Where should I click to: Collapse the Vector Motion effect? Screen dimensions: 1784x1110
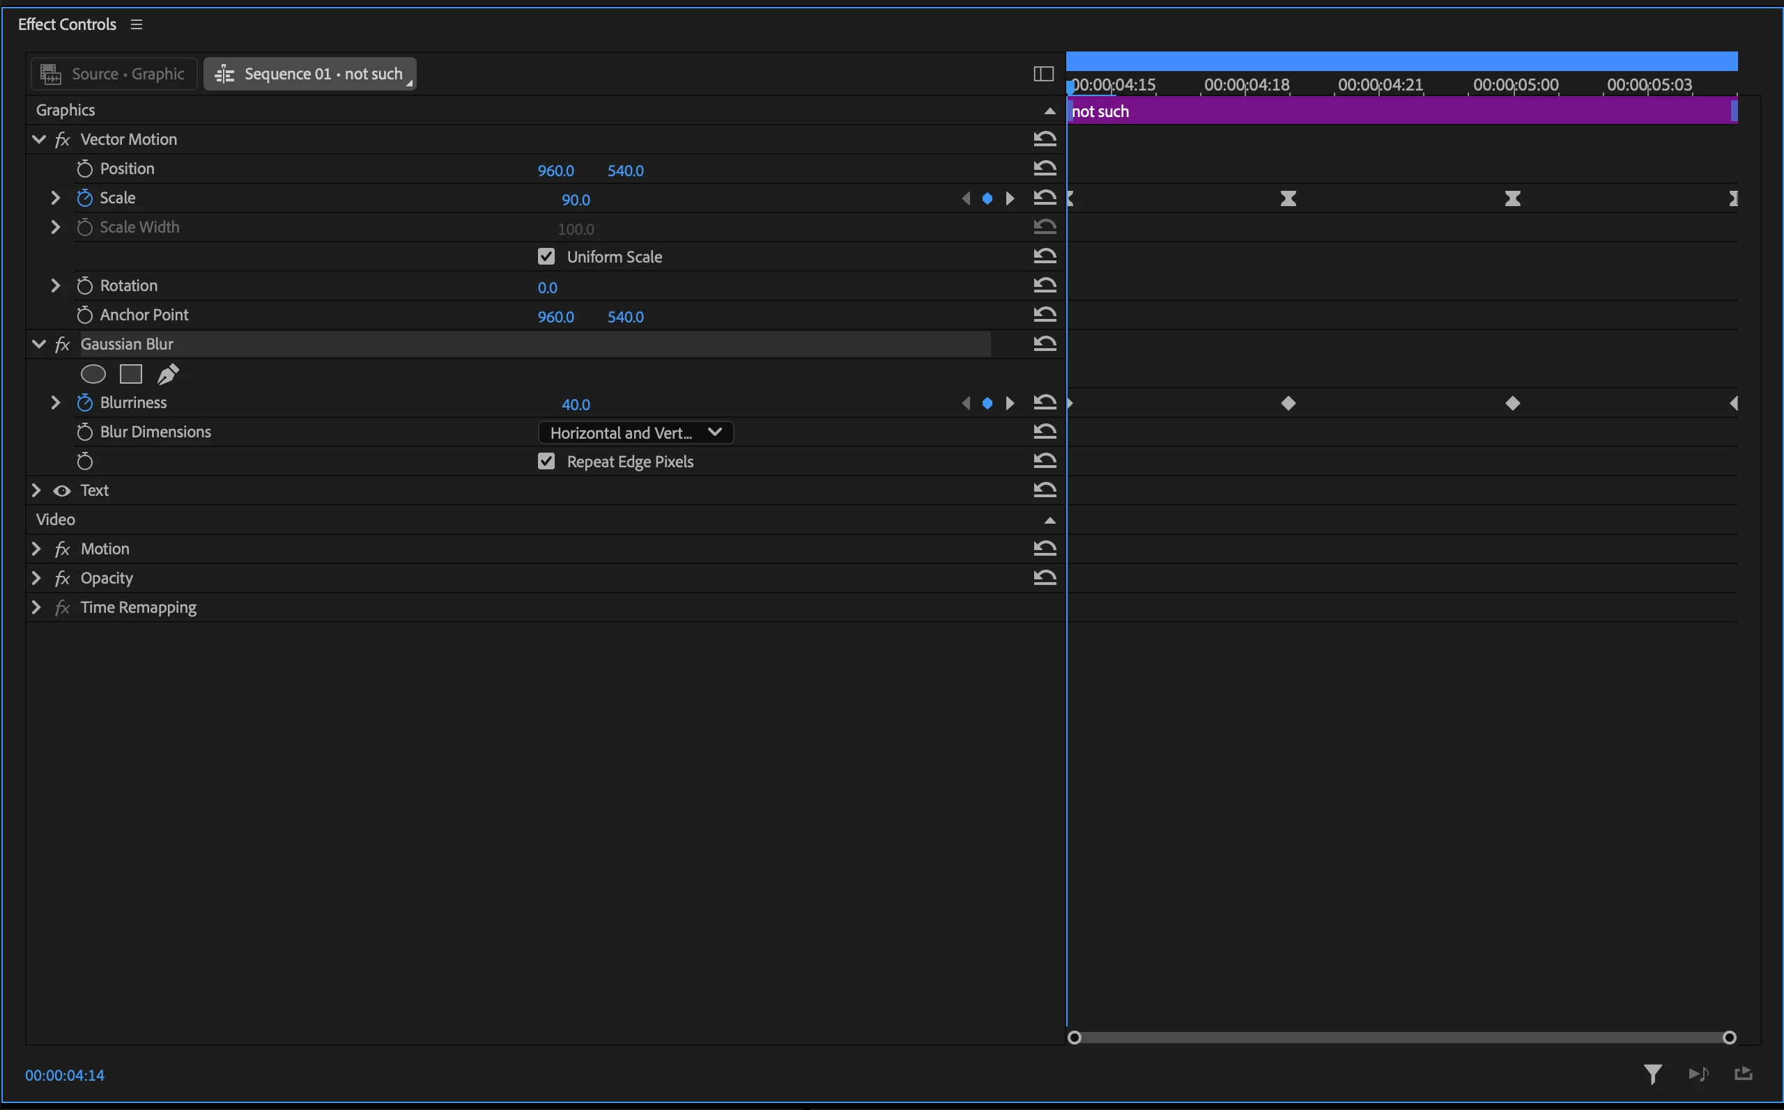[x=39, y=139]
